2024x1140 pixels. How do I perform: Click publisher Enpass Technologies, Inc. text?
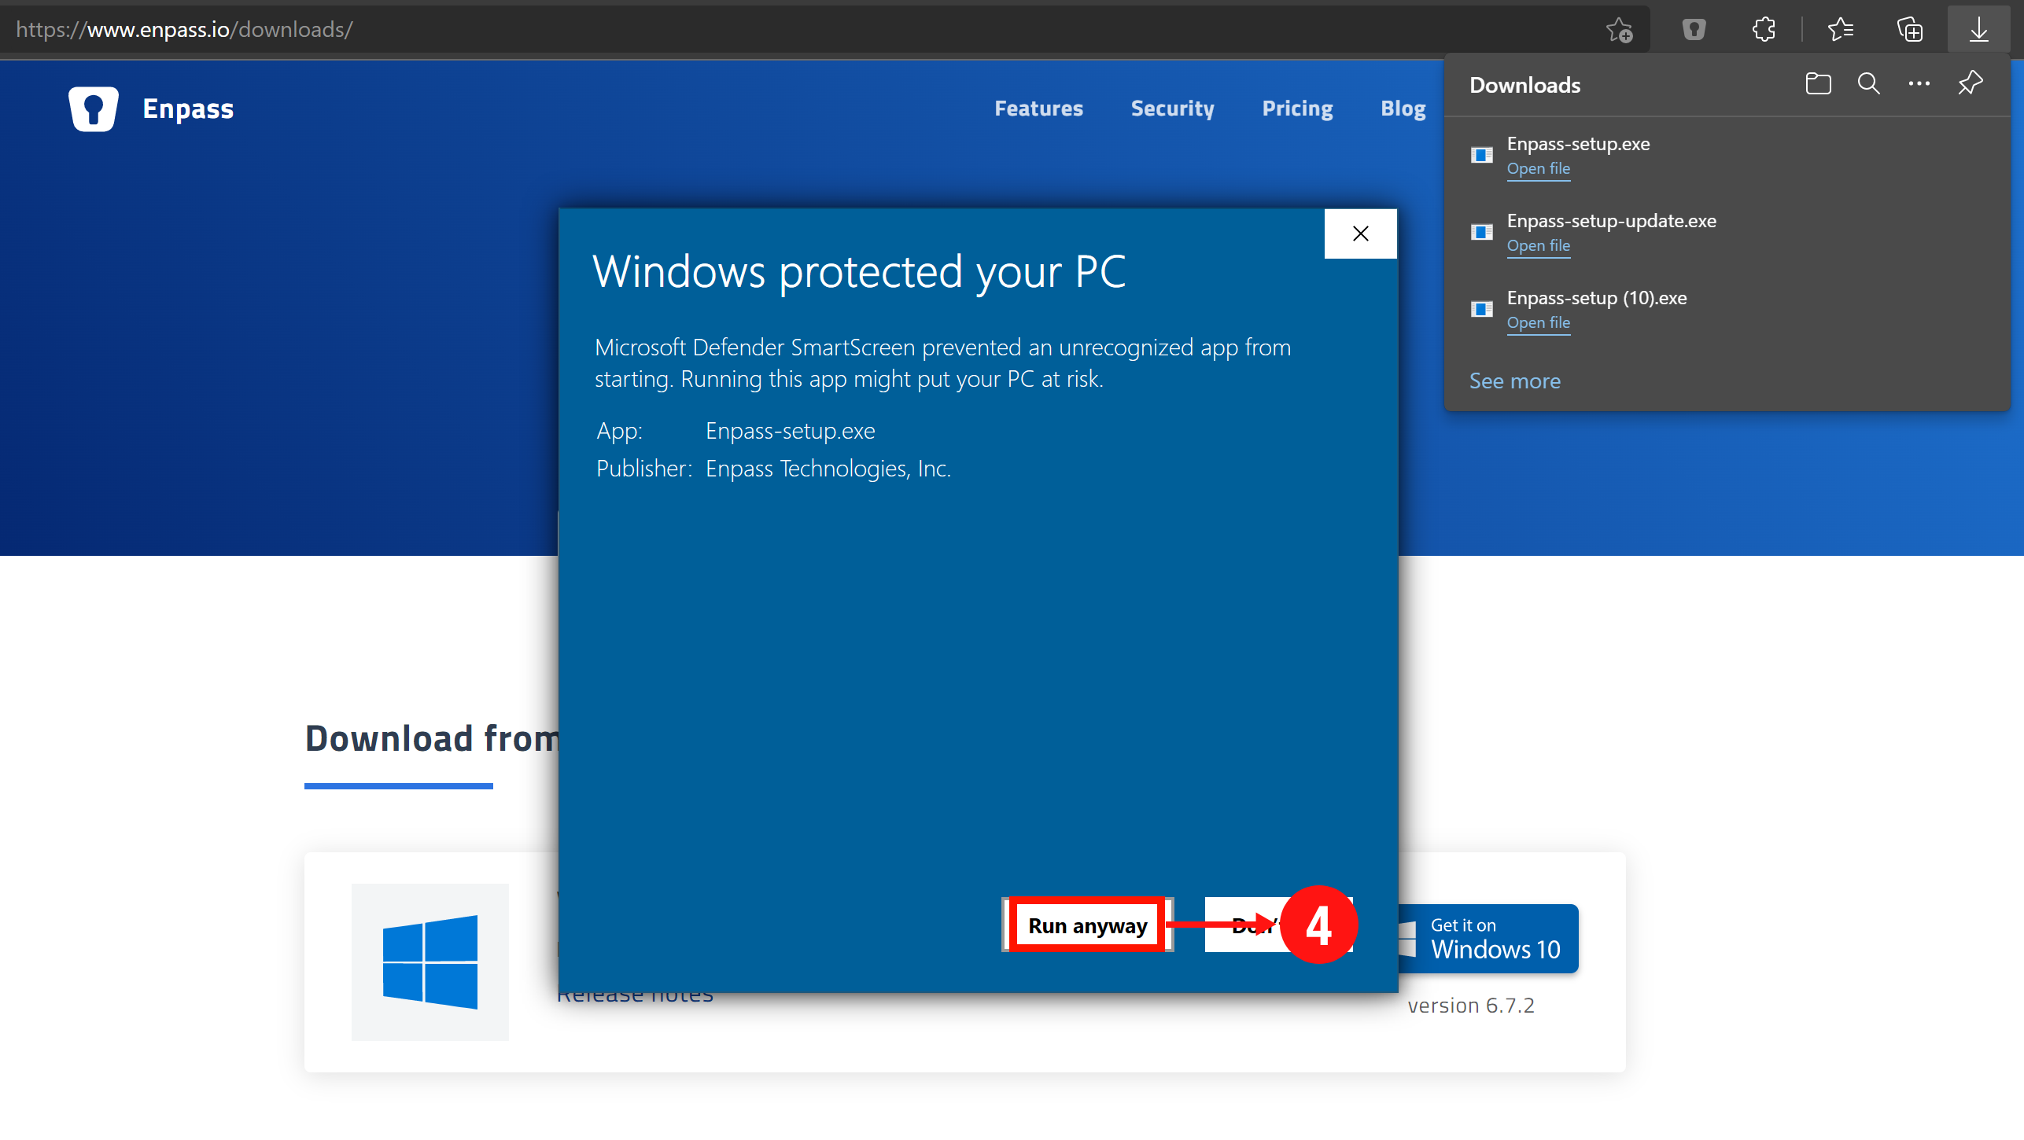pos(828,469)
